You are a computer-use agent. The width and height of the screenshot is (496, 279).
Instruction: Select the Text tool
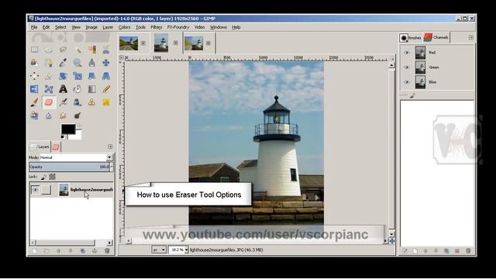point(63,89)
